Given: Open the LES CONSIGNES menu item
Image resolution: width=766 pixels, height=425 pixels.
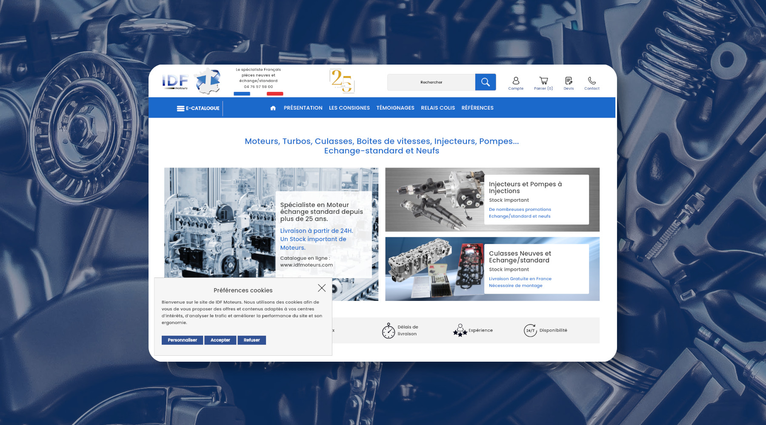Looking at the screenshot, I should click(x=349, y=108).
